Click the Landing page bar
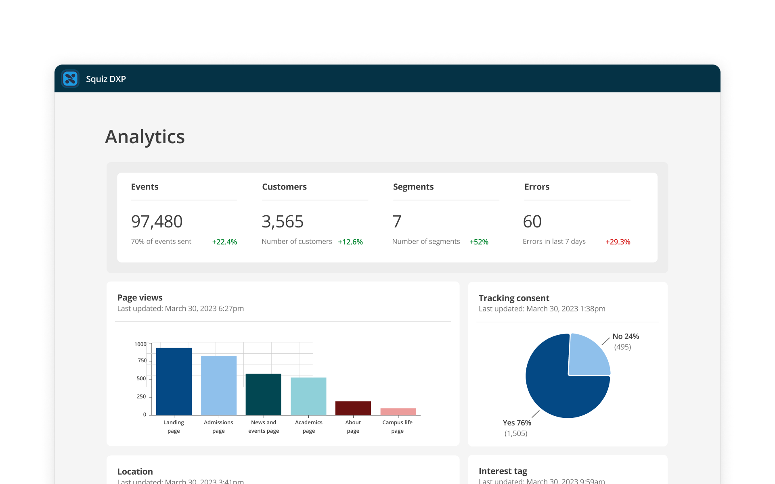Image resolution: width=775 pixels, height=484 pixels. pos(174,381)
